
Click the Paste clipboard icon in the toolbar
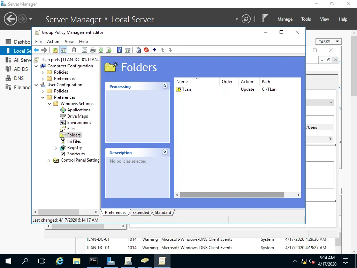tap(74, 50)
